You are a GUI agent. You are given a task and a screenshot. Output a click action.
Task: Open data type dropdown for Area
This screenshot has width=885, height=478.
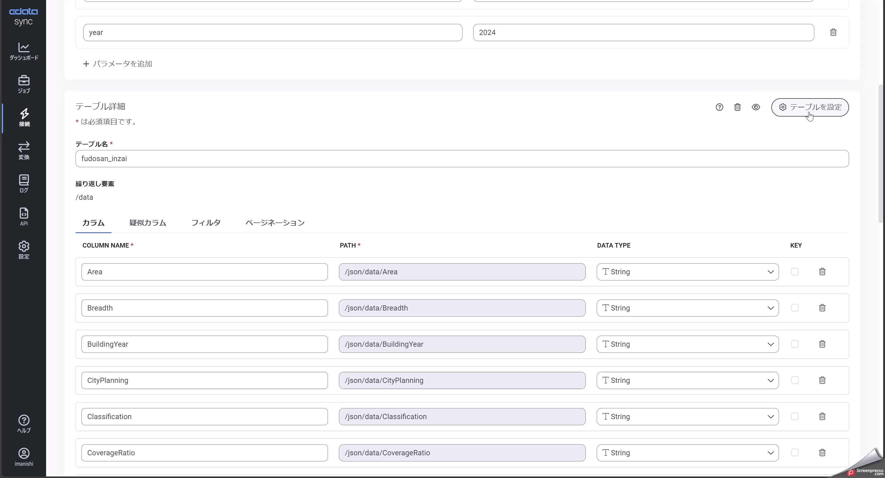pyautogui.click(x=687, y=272)
